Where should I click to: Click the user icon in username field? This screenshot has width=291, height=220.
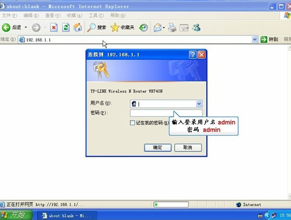pos(134,104)
